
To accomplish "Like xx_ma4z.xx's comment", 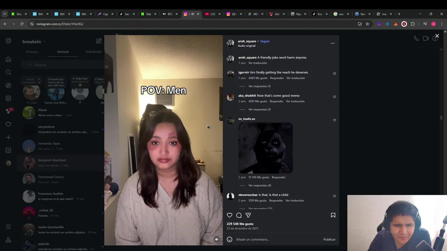I will tap(335, 120).
